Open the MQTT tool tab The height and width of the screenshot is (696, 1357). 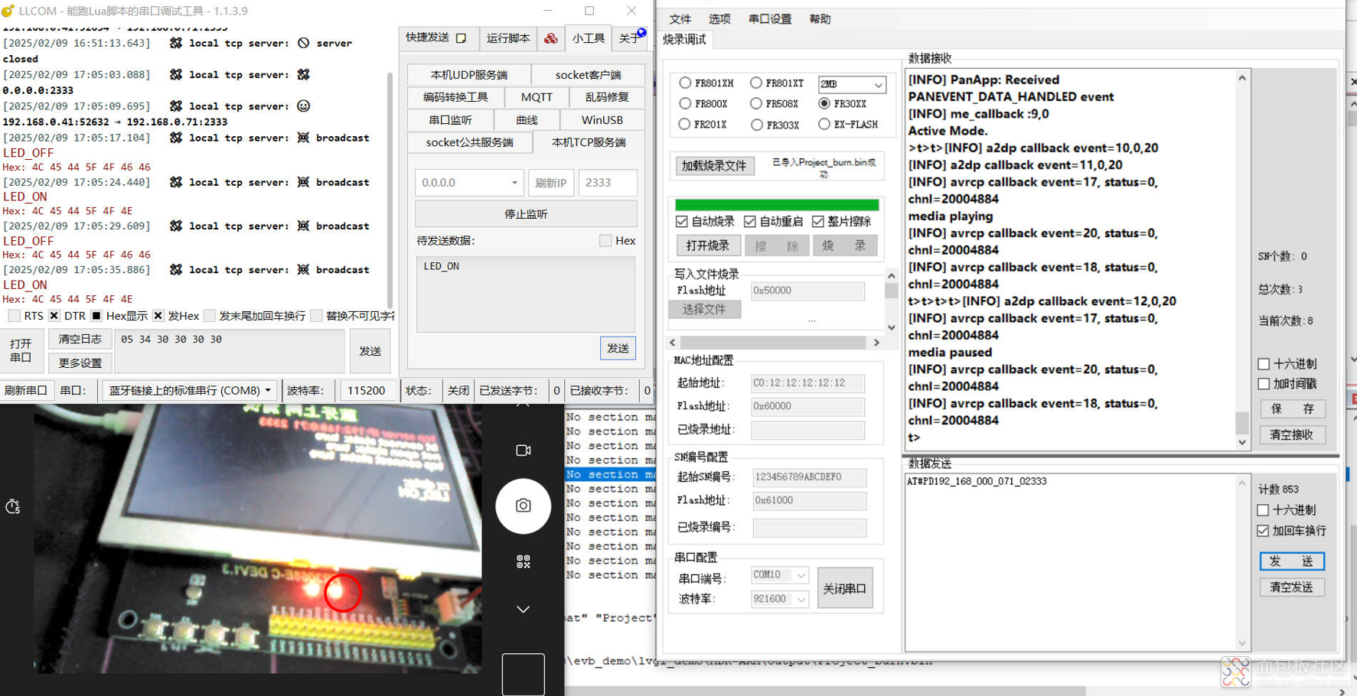(537, 97)
